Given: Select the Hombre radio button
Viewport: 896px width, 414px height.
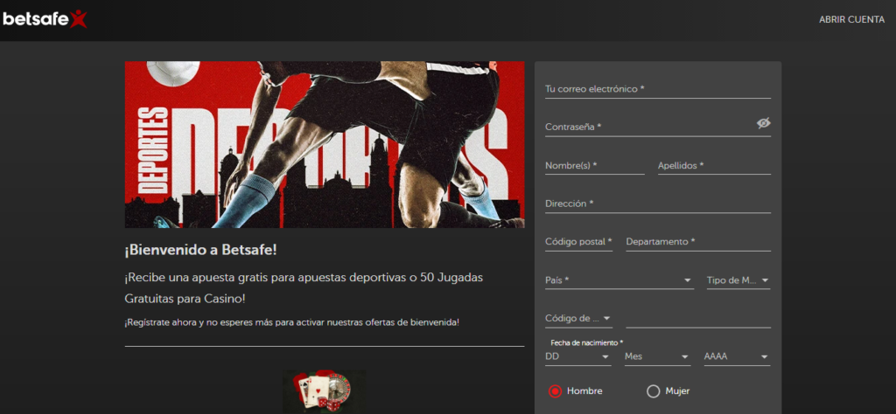Looking at the screenshot, I should coord(555,391).
